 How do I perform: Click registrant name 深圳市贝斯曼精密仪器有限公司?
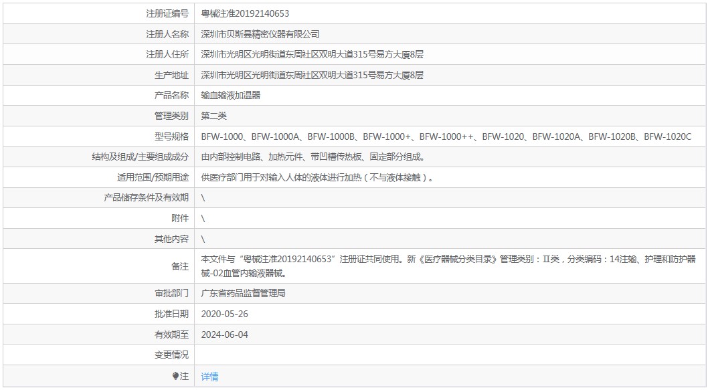click(x=260, y=34)
